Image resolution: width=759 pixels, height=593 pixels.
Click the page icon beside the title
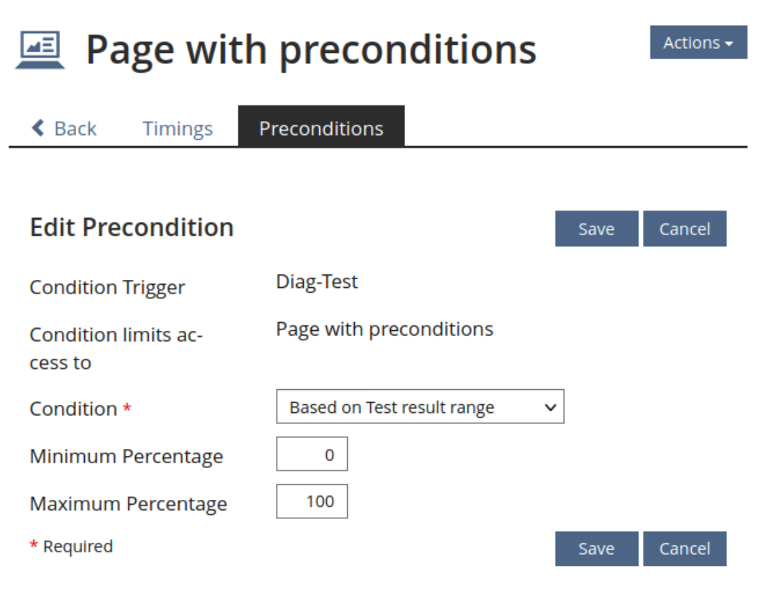(40, 50)
